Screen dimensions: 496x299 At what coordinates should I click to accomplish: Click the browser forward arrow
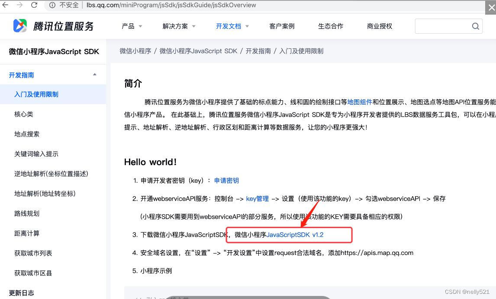click(19, 5)
